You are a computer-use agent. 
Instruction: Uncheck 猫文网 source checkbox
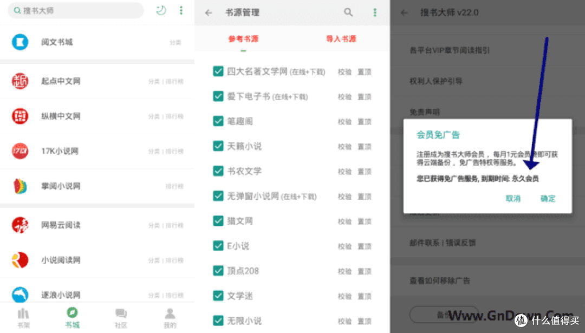[218, 221]
